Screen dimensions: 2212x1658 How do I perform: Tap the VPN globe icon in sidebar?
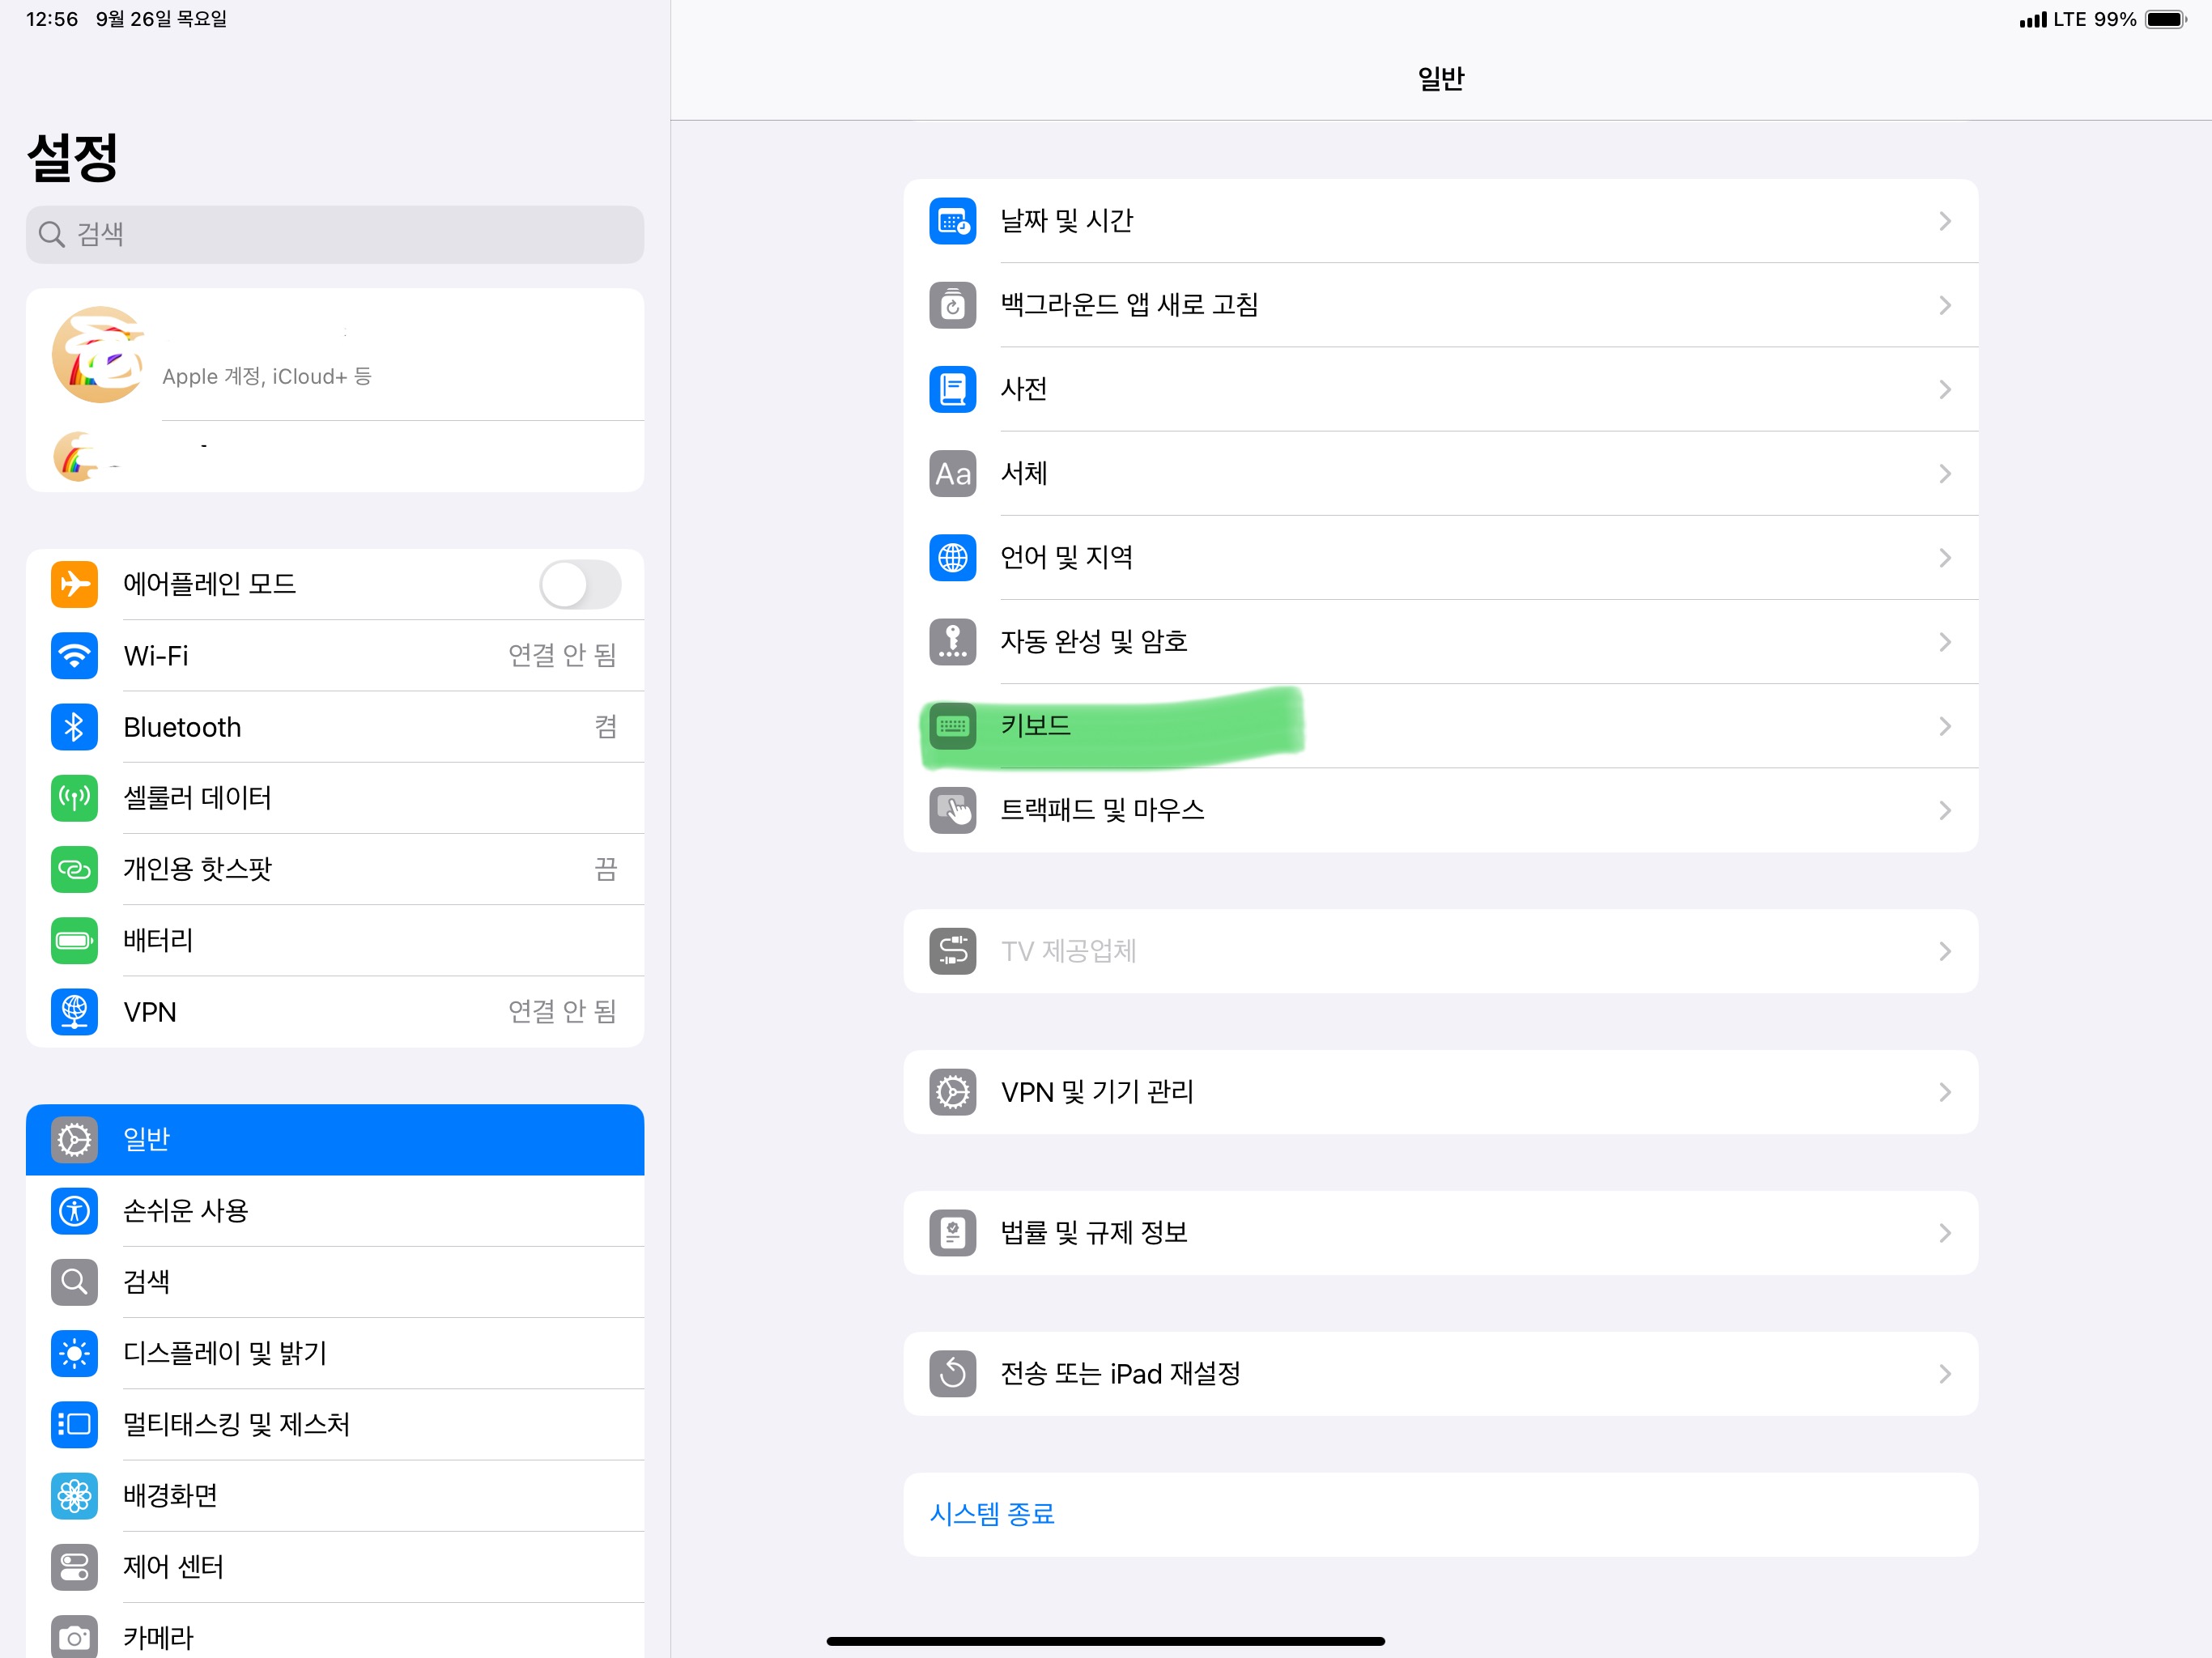pyautogui.click(x=74, y=1012)
